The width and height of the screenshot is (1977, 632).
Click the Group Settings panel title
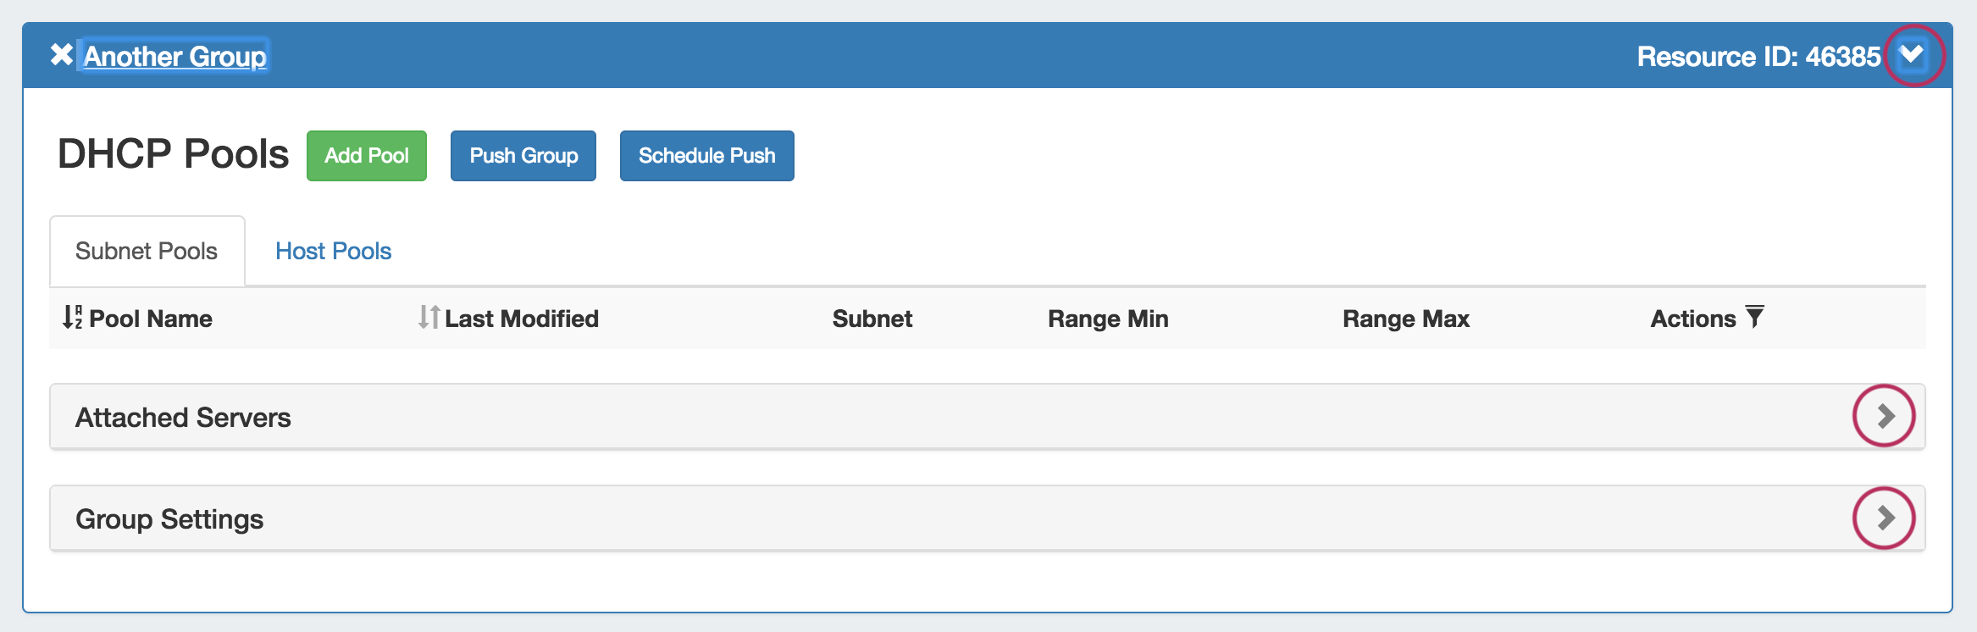click(x=169, y=519)
